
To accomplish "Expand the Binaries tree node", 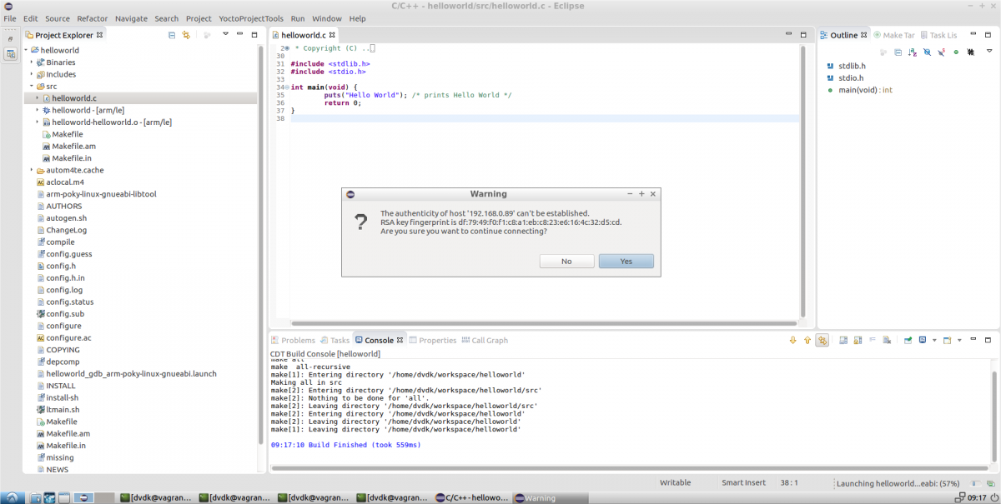I will coord(32,62).
